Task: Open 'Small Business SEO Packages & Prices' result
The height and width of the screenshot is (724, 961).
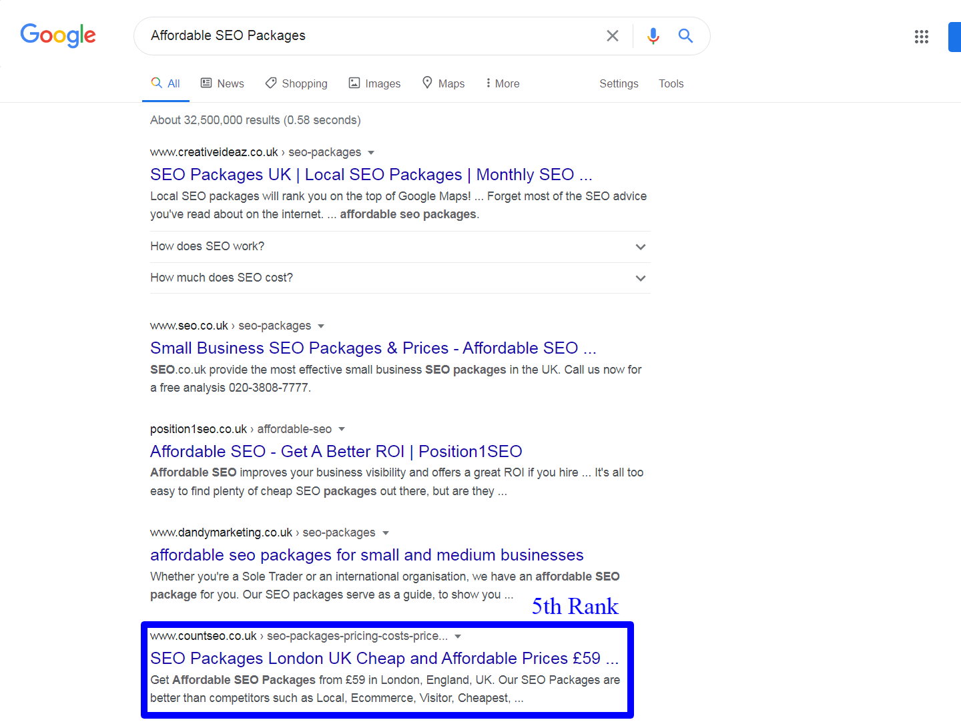Action: pos(373,348)
